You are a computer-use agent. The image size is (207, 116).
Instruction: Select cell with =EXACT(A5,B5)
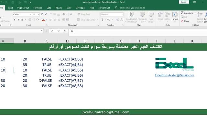tap(71, 70)
